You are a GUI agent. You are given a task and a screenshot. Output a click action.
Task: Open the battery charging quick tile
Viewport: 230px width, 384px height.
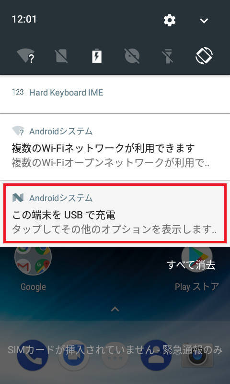(97, 56)
